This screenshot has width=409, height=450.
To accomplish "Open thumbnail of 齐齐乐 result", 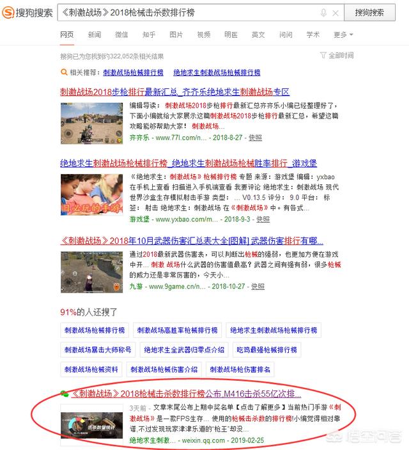I will 92,124.
